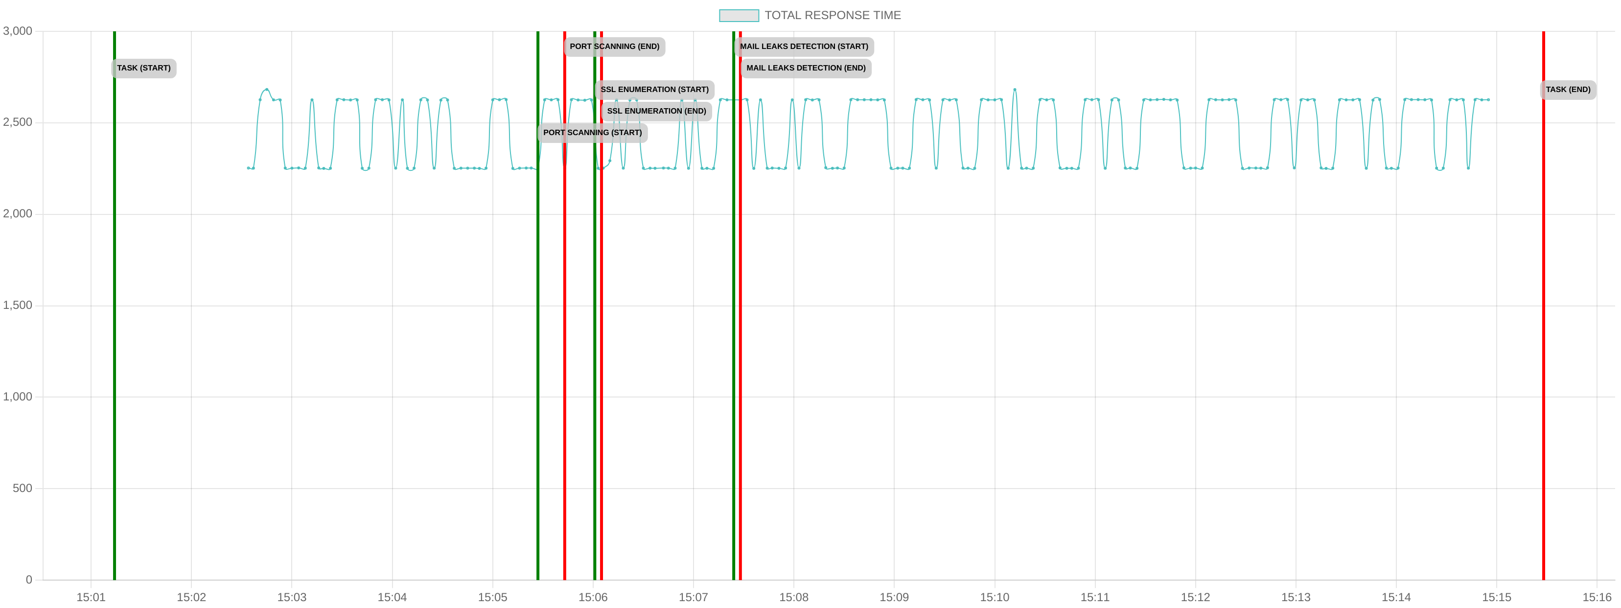Click the 15:15 x-axis tick label
This screenshot has height=608, width=1621.
[x=1496, y=597]
